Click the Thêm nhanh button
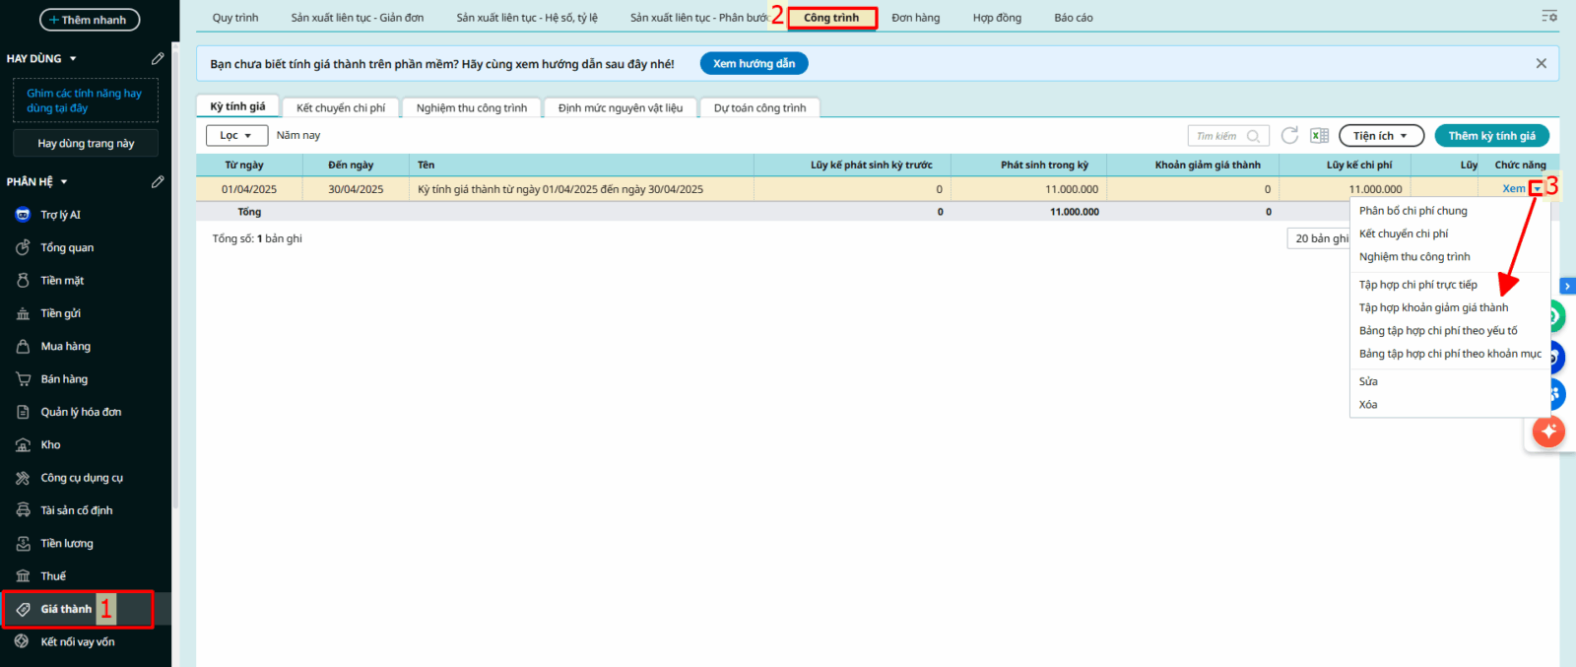This screenshot has width=1576, height=667. pyautogui.click(x=90, y=20)
